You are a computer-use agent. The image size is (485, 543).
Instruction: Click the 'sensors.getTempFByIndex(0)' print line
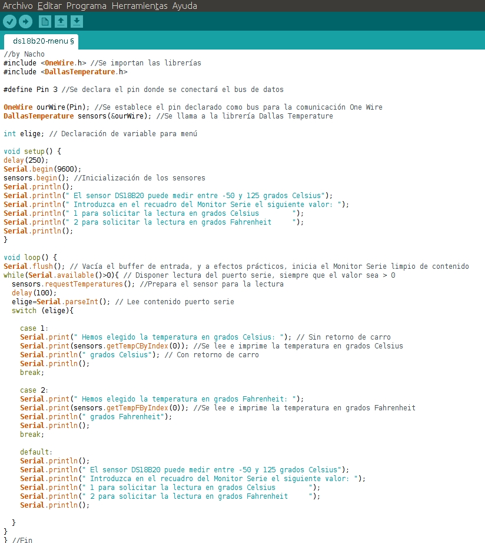pos(218,407)
